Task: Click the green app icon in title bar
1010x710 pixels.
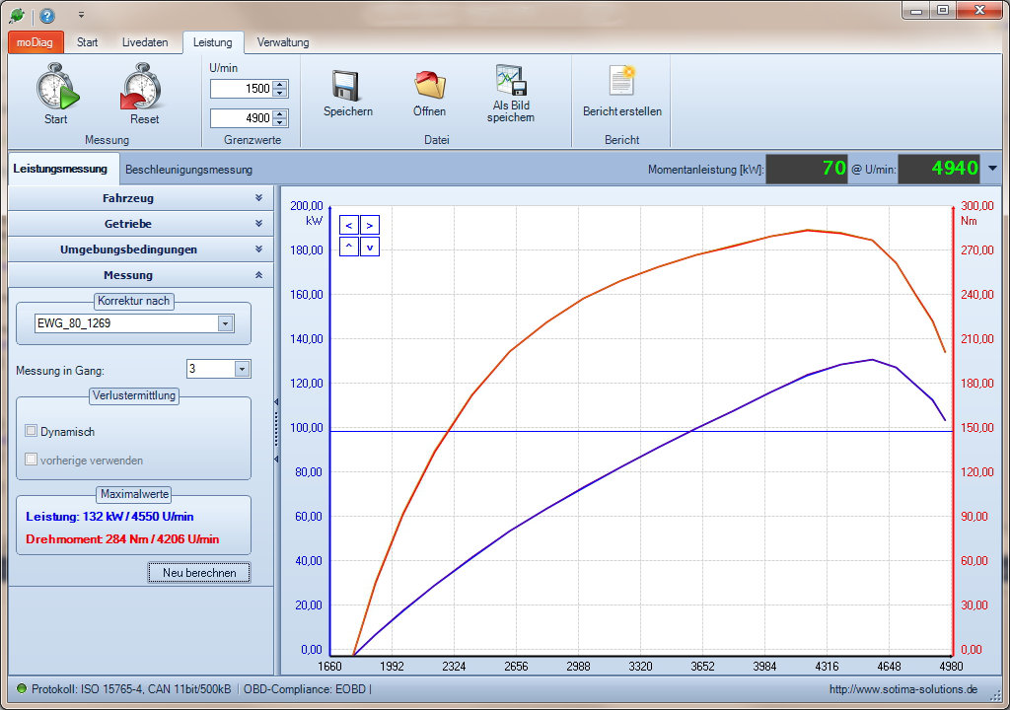Action: click(x=16, y=16)
